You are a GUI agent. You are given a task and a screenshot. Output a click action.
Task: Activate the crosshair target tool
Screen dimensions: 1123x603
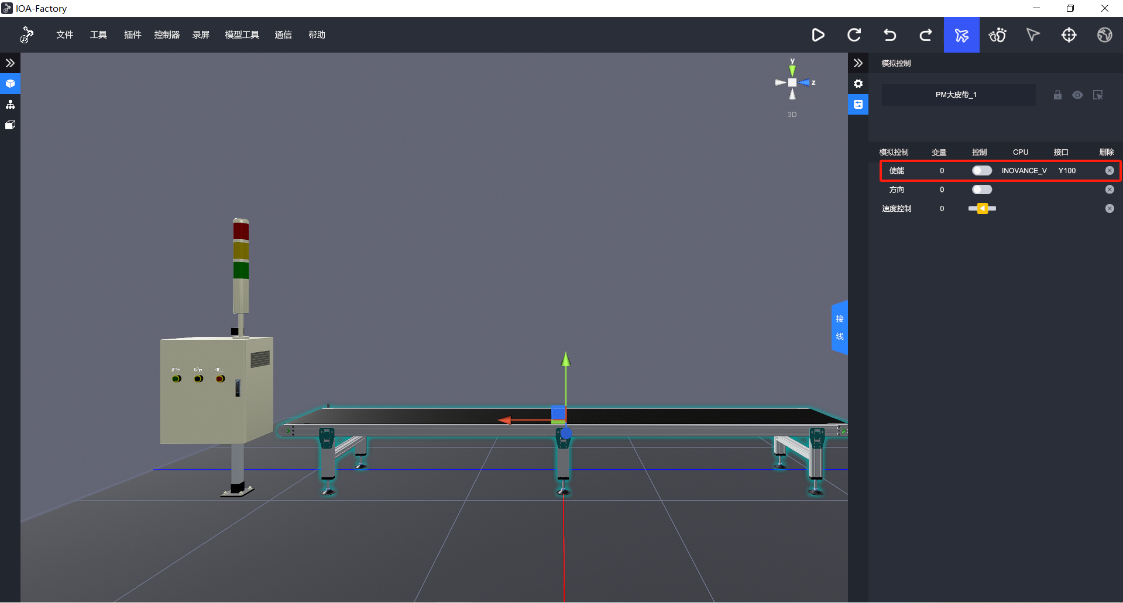click(1069, 35)
